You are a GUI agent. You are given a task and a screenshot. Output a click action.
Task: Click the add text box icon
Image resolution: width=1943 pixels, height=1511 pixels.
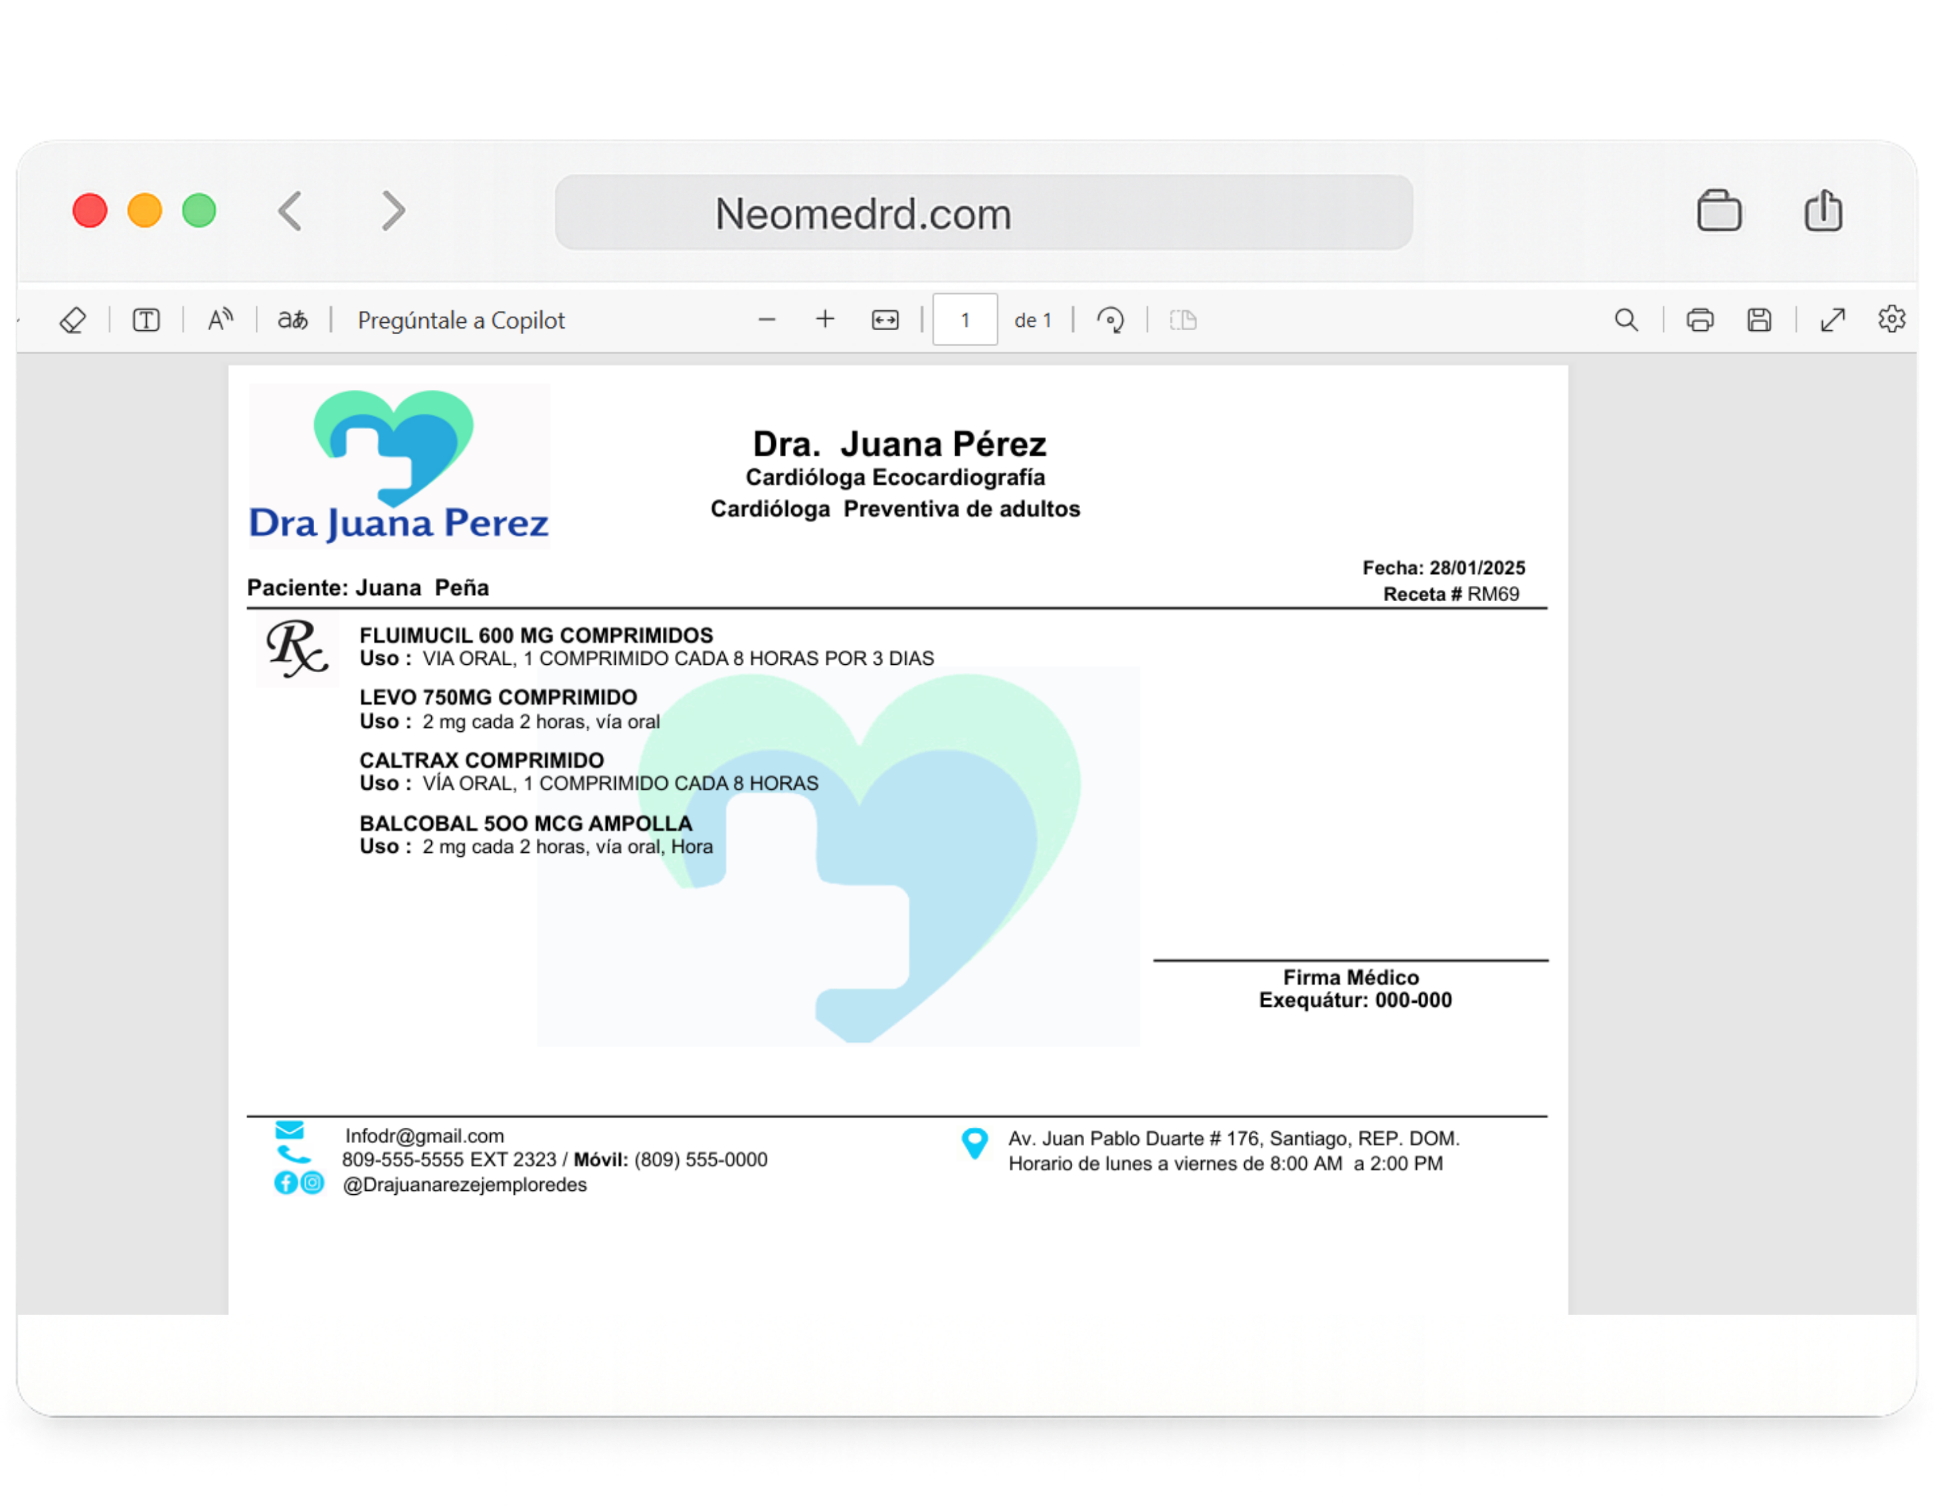tap(146, 320)
